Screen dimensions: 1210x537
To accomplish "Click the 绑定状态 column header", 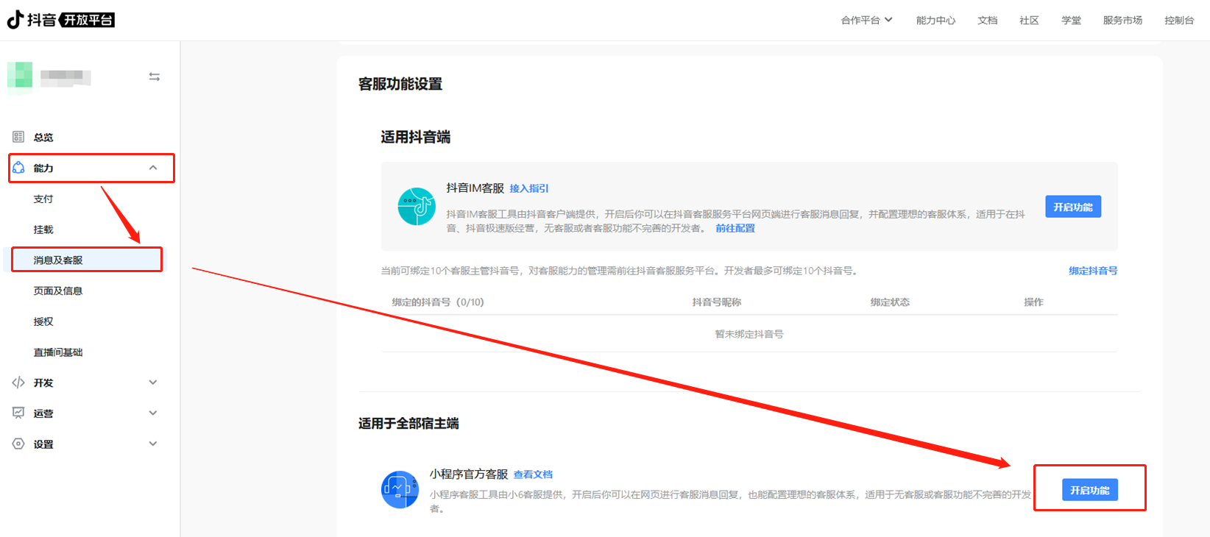I will tap(890, 302).
